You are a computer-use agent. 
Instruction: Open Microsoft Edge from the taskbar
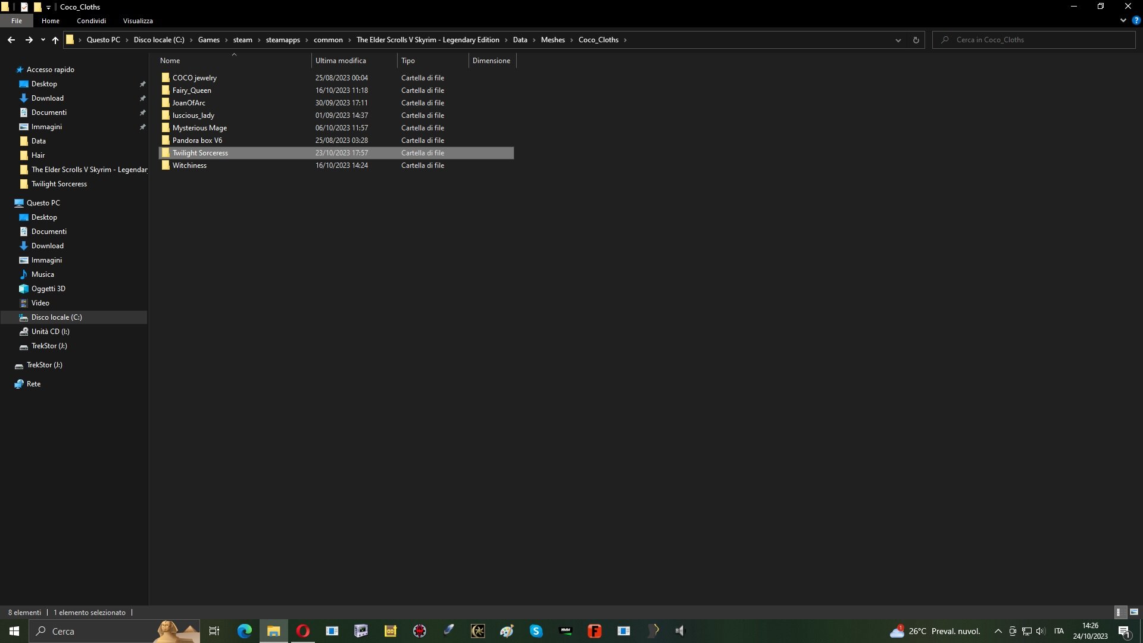point(243,630)
